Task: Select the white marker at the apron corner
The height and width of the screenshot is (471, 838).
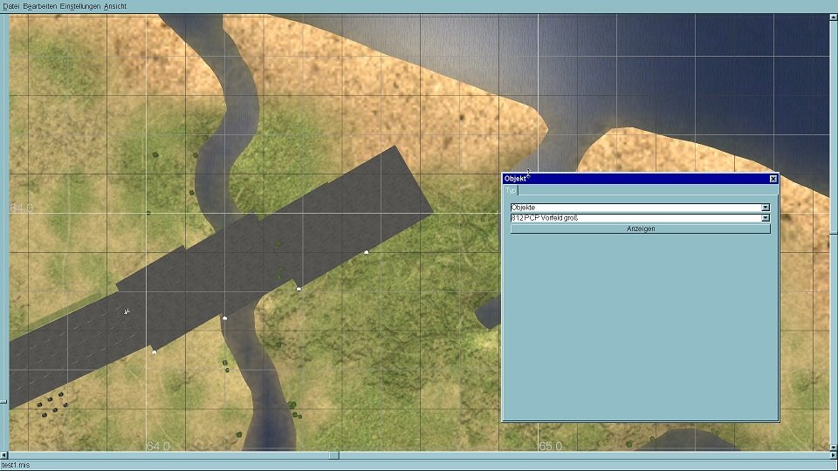Action: (299, 289)
